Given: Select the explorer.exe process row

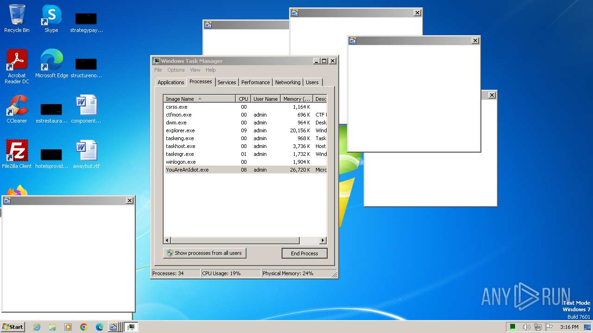Looking at the screenshot, I should point(245,130).
